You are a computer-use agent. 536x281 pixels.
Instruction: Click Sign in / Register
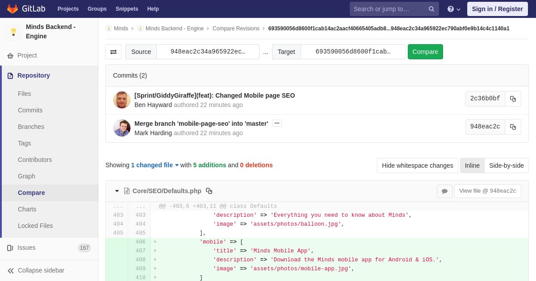tap(497, 9)
